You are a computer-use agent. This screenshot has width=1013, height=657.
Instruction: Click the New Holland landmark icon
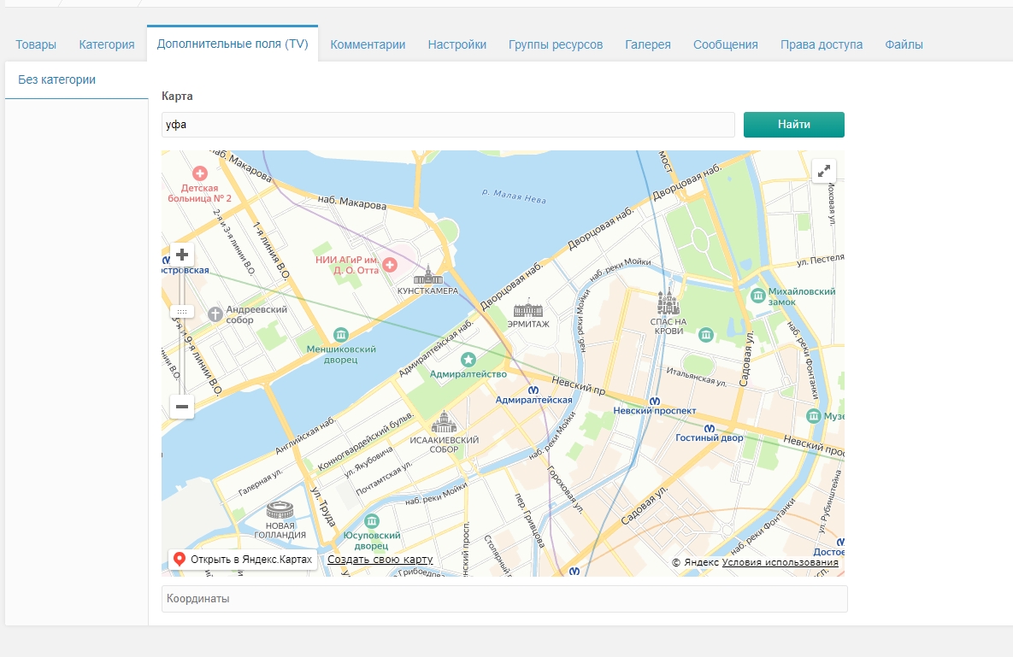280,511
